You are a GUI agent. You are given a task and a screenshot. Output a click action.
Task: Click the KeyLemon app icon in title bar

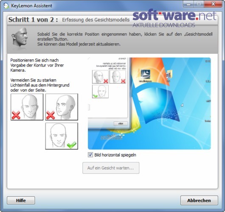tap(6, 6)
